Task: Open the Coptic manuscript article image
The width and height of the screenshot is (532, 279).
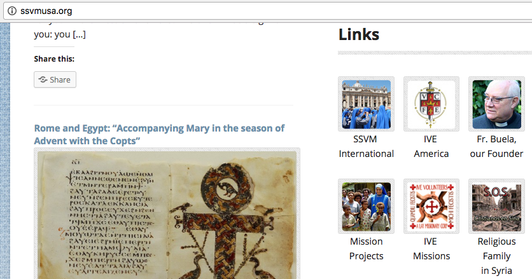Action: (x=167, y=214)
